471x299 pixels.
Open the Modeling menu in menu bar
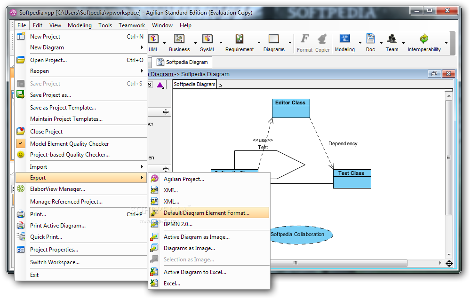click(80, 25)
